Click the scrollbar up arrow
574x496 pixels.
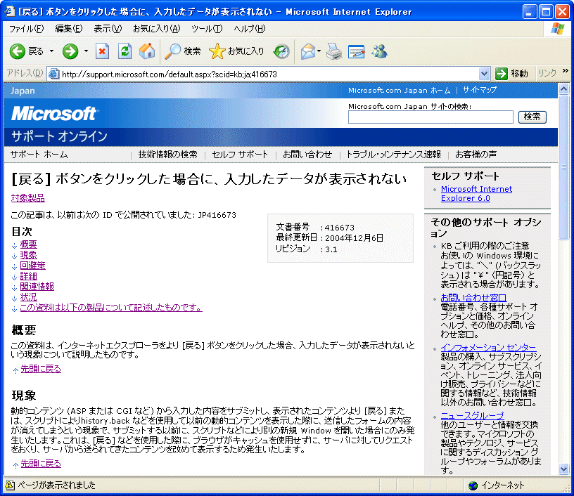coord(563,89)
